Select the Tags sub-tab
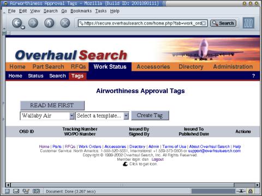Viewport: 262px width, 196px height. pyautogui.click(x=78, y=76)
